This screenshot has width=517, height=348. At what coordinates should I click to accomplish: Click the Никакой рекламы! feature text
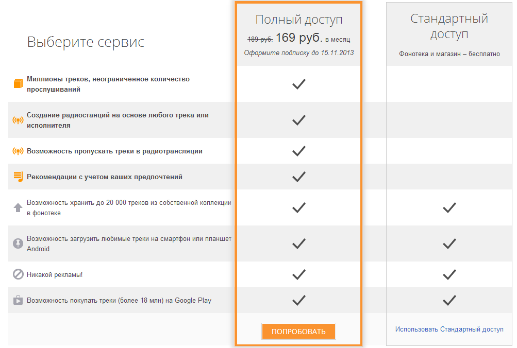(55, 275)
